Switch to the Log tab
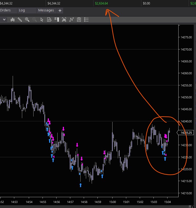Image resolution: width=196 pixels, height=208 pixels. tap(22, 10)
